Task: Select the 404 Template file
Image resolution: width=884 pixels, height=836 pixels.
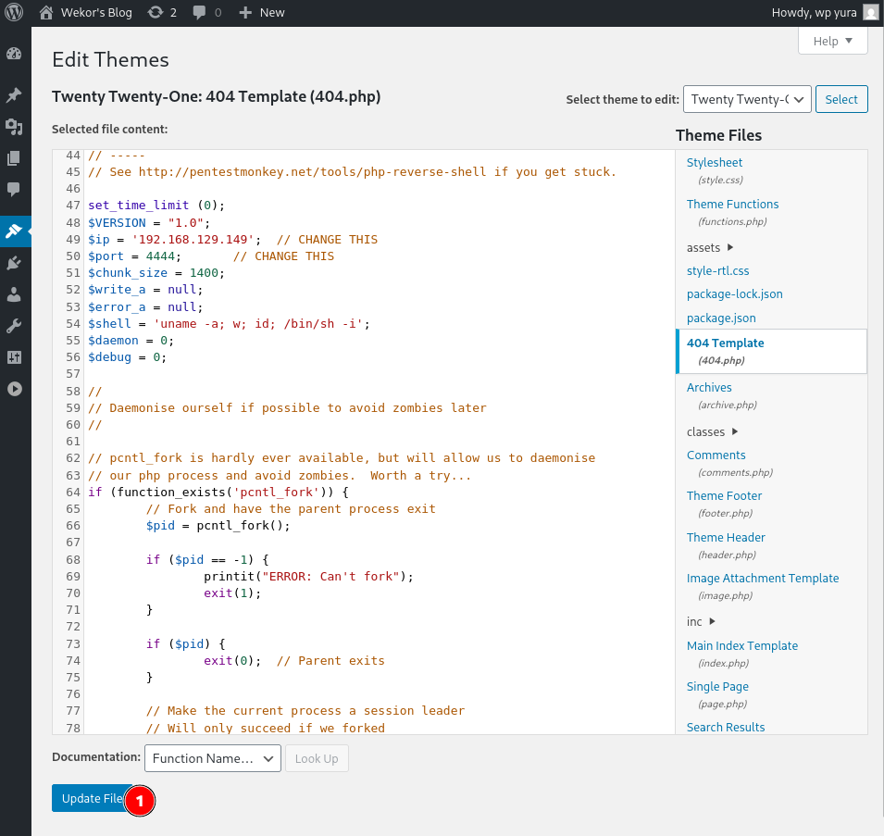Action: coord(771,351)
